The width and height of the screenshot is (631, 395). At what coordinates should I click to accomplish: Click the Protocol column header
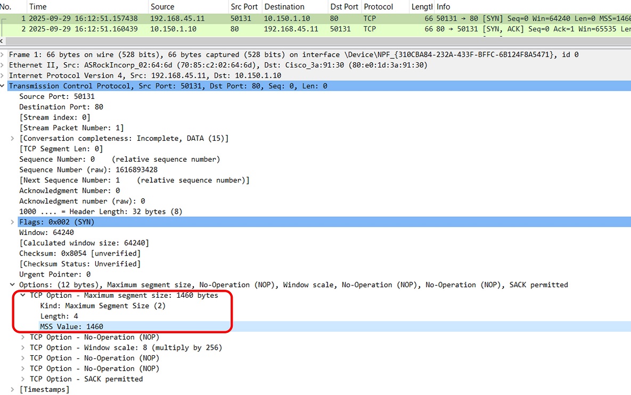[x=378, y=7]
